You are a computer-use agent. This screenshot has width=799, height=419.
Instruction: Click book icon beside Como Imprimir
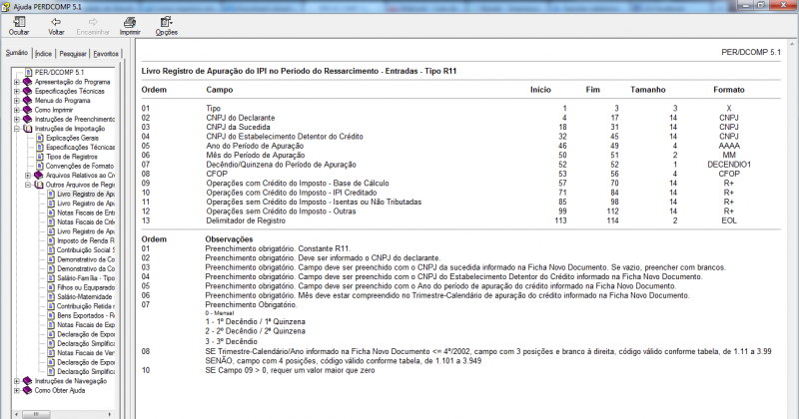28,110
